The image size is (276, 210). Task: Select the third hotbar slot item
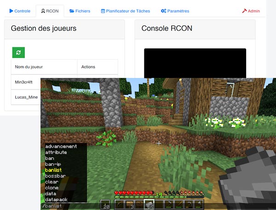pyautogui.click(x=139, y=204)
